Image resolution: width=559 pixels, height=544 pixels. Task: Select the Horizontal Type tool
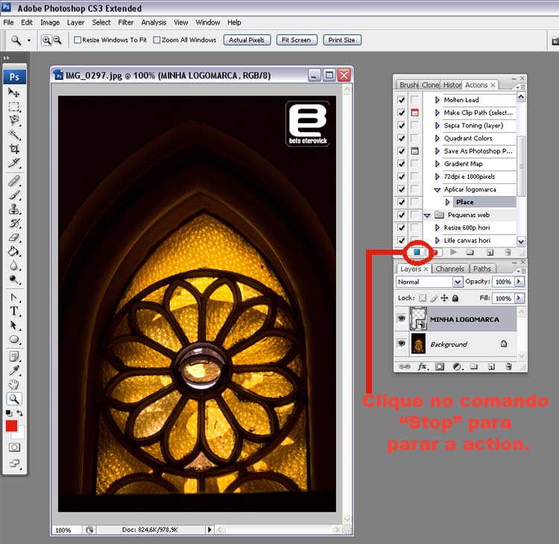(x=14, y=311)
